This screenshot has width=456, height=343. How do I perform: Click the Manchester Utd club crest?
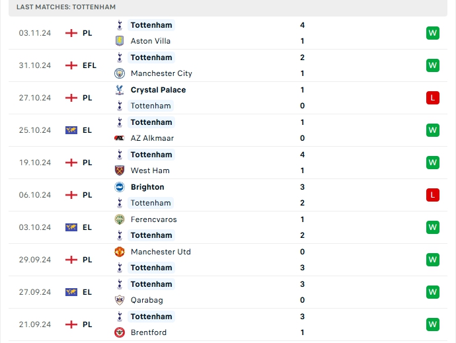[x=120, y=252]
